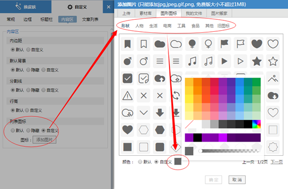This screenshot has width=288, height=189.
Task: Show the 人物 icon category
Action: pyautogui.click(x=139, y=26)
